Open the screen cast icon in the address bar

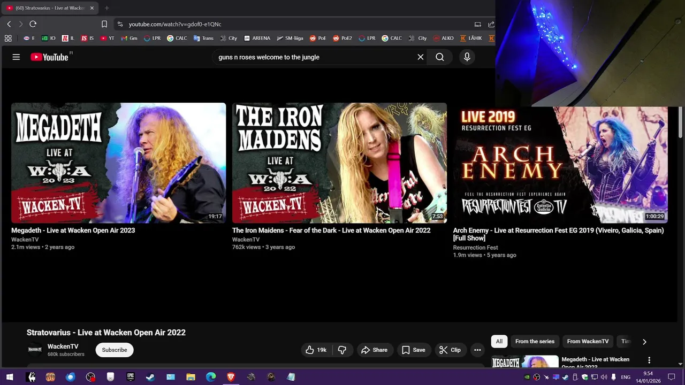(478, 24)
